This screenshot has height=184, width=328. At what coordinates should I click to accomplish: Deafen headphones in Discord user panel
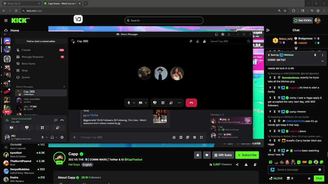click(x=52, y=137)
